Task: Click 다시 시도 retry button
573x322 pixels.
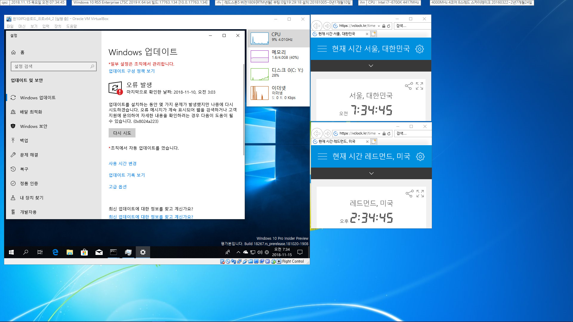Action: pos(122,133)
